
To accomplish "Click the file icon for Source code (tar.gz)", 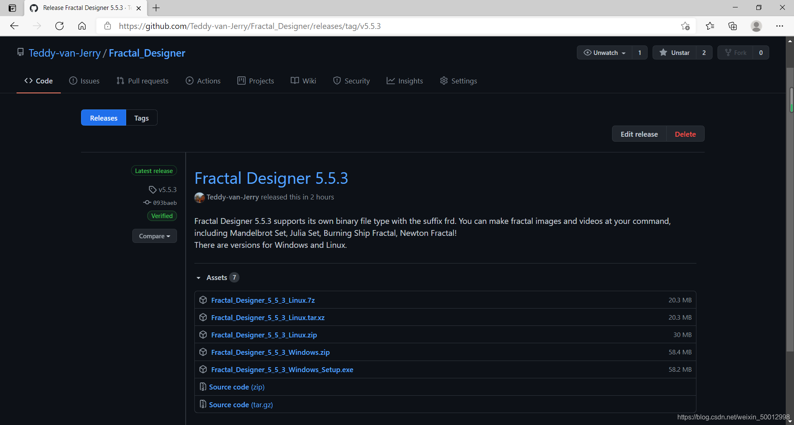I will coord(203,404).
